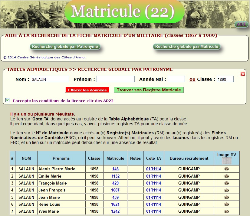Select Recherche globale par Matricule

coord(186,47)
